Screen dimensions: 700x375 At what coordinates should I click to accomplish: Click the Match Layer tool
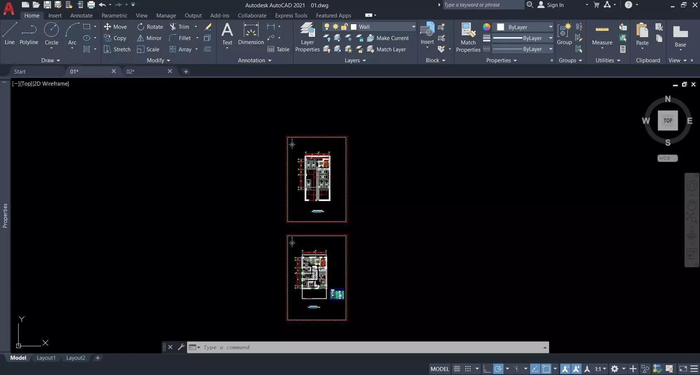click(386, 49)
